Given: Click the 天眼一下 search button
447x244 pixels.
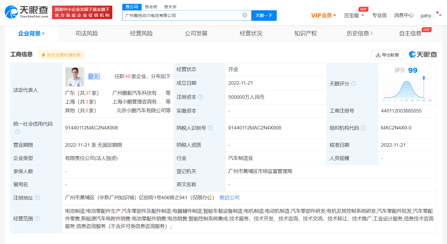Looking at the screenshot, I should (x=264, y=15).
